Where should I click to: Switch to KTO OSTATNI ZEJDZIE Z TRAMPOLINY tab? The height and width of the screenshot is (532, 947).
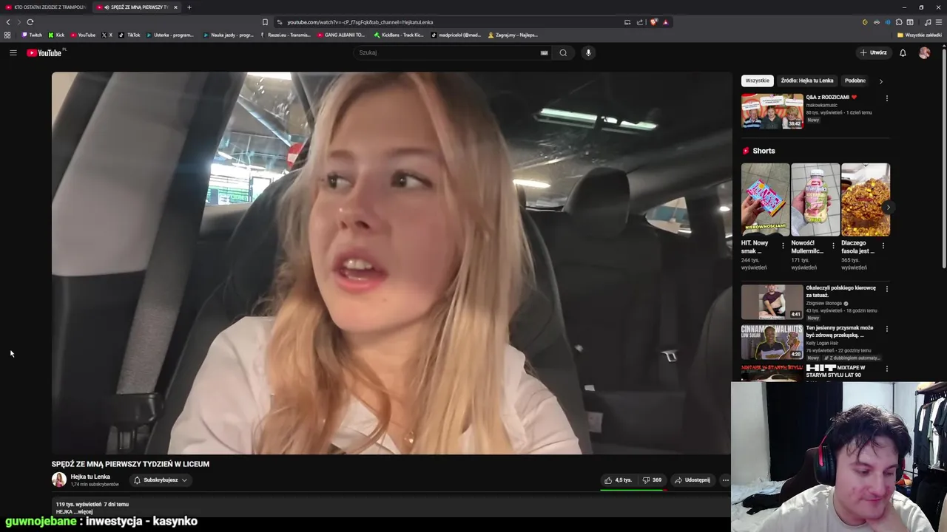point(44,7)
